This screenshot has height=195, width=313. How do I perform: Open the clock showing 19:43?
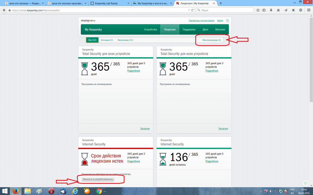304,191
